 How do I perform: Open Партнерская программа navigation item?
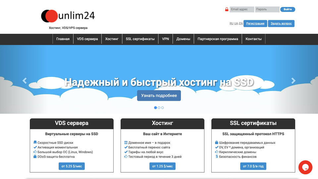pos(218,39)
